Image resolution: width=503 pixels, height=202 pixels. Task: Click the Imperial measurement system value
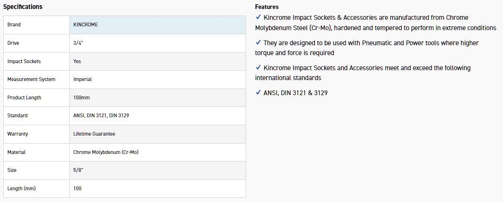click(x=82, y=79)
